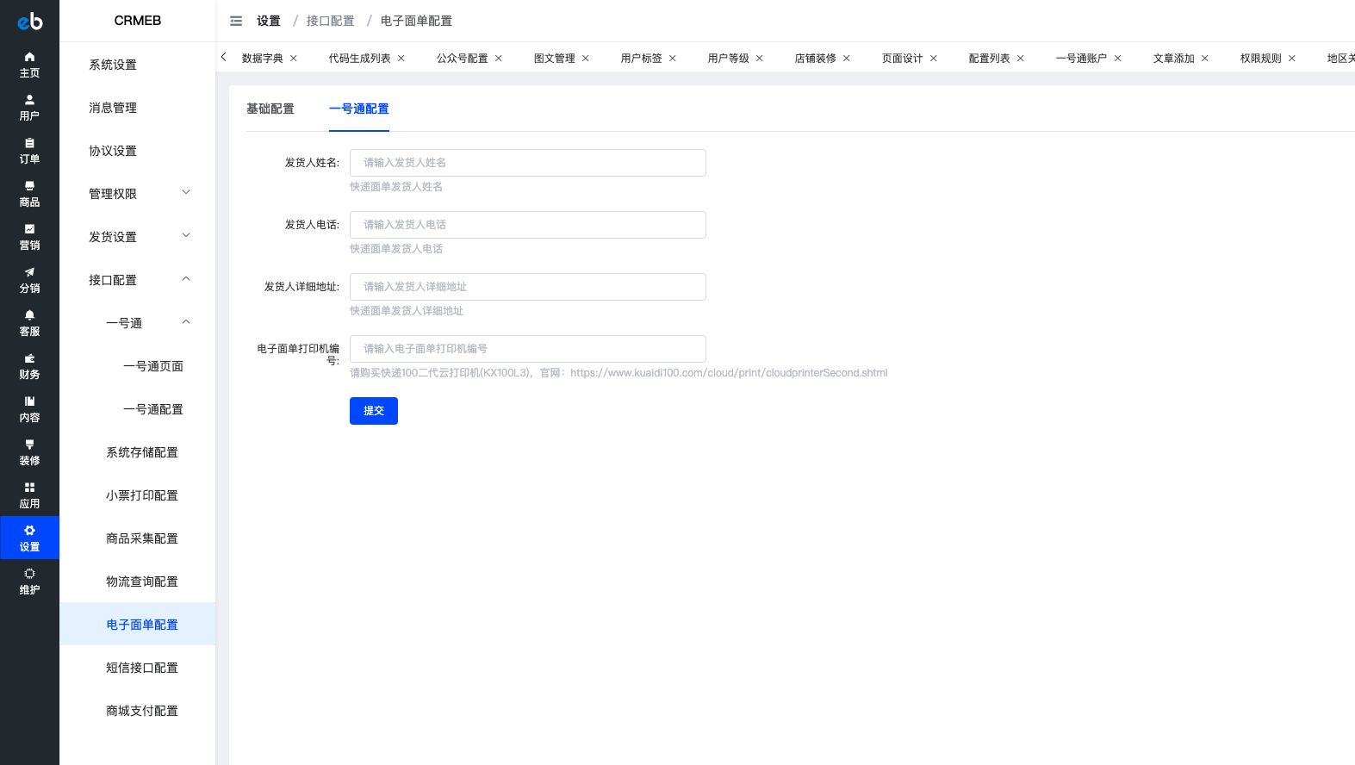Click the 维护 maintenance sidebar icon
The image size is (1355, 765).
click(x=29, y=582)
